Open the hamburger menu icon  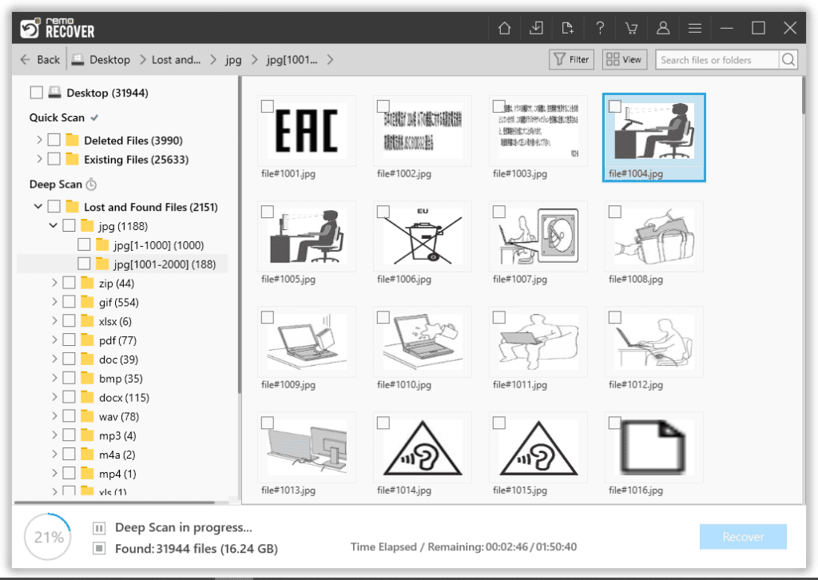tap(695, 27)
